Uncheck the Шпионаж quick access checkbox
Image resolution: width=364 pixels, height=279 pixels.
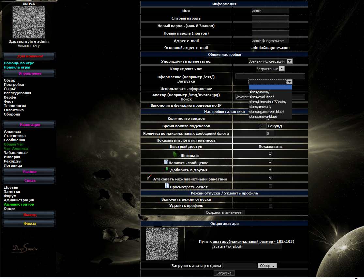pyautogui.click(x=270, y=154)
